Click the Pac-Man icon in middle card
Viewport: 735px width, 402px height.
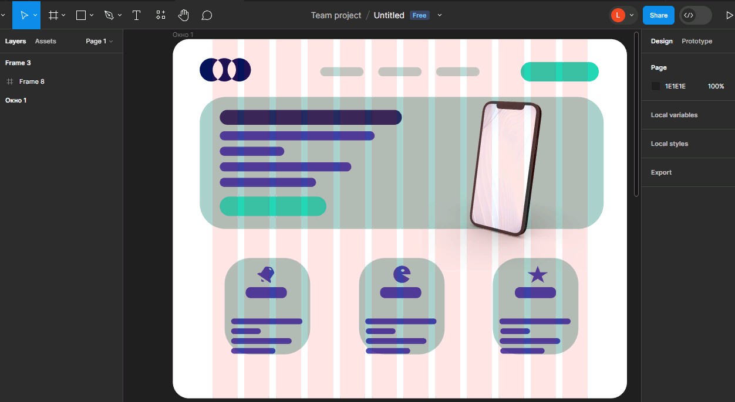point(402,274)
